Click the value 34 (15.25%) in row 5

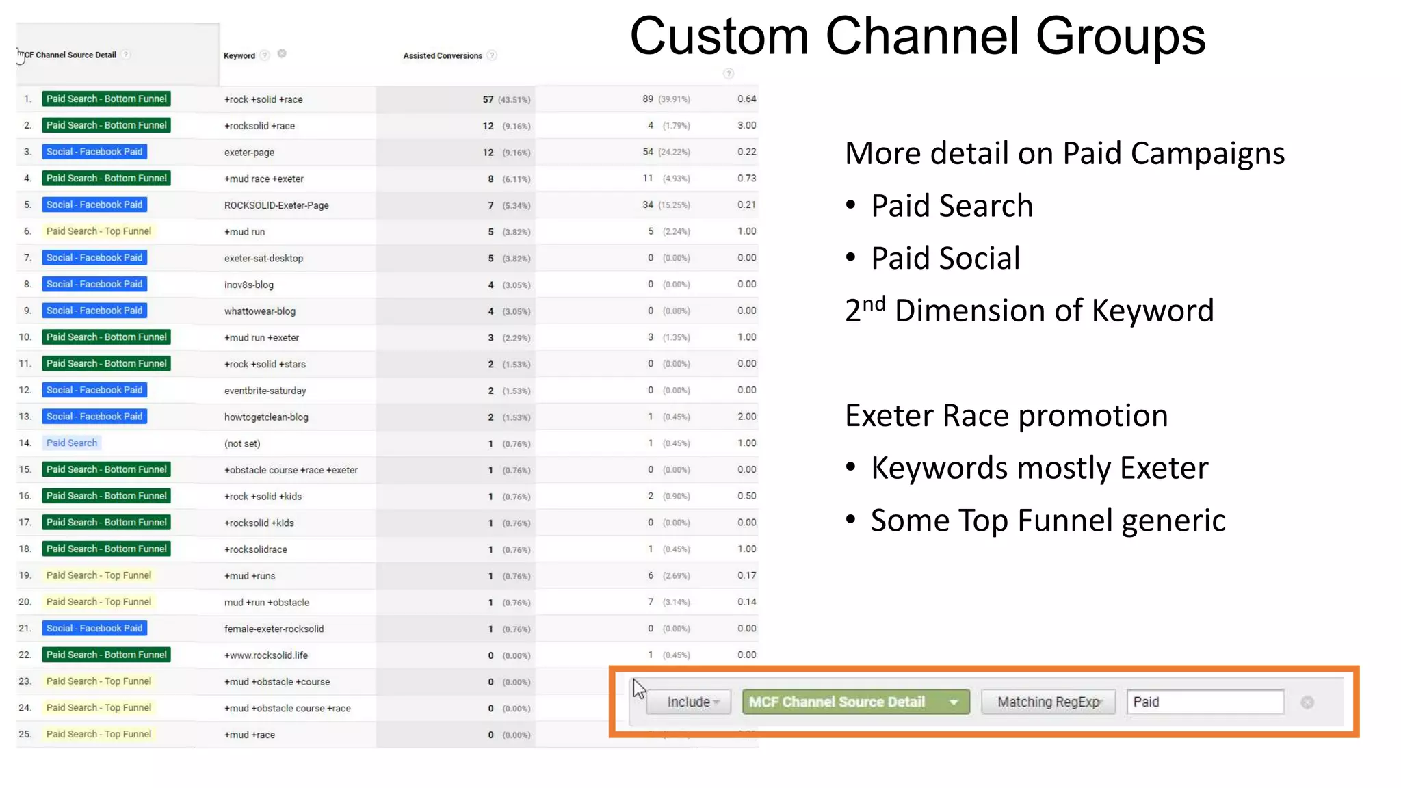pyautogui.click(x=666, y=205)
